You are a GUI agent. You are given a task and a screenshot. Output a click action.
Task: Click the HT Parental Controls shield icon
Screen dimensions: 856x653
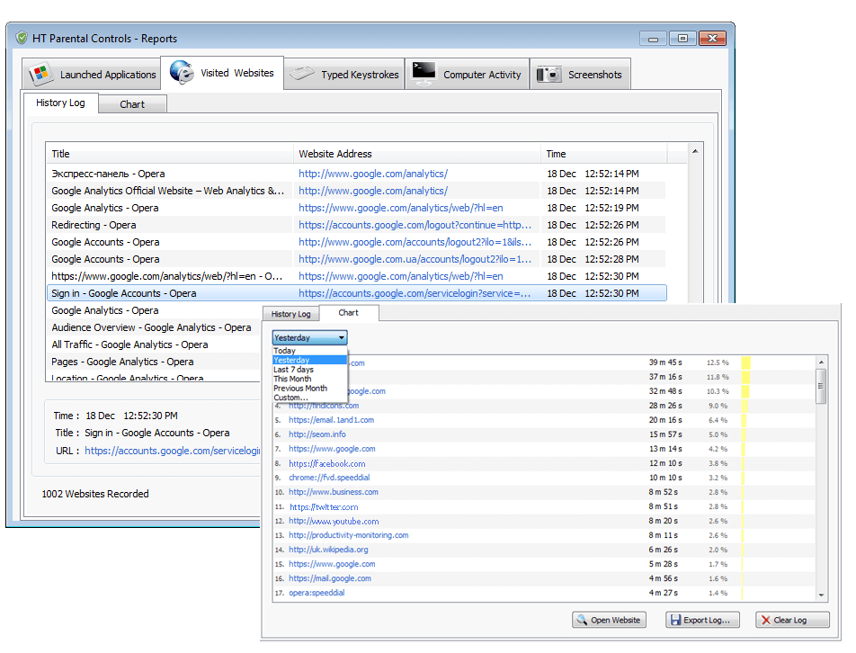click(22, 38)
